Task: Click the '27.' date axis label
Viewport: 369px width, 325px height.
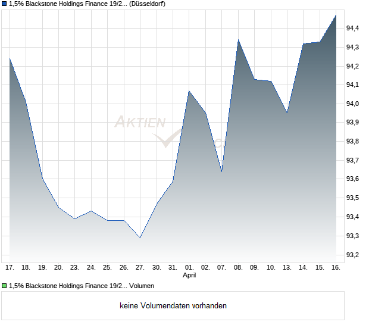Action: click(140, 268)
